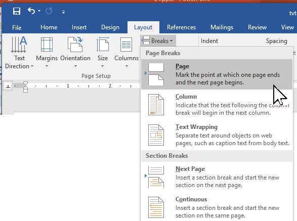Open the Mailings tab
Screen dimensions: 297x221
coord(222,27)
